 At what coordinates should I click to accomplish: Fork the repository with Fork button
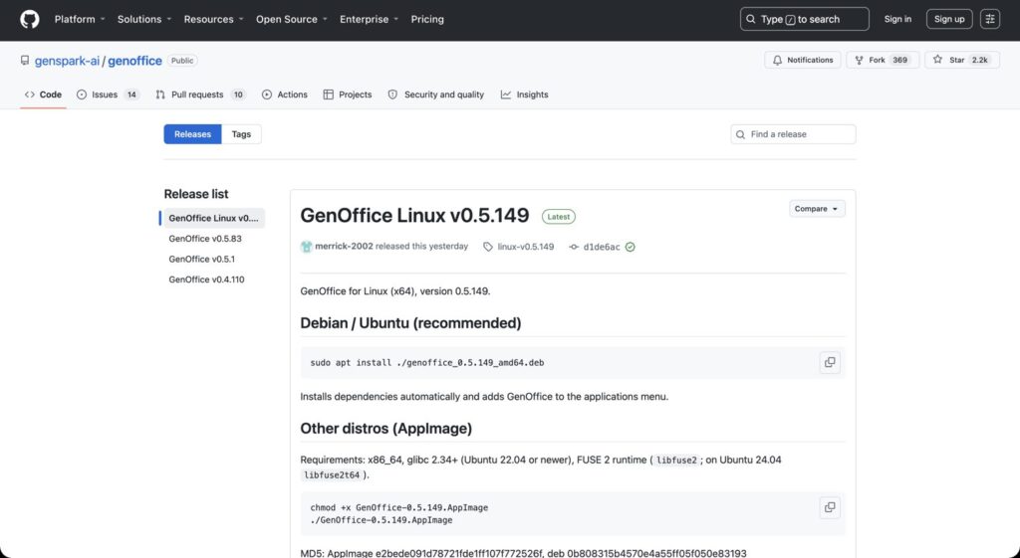(883, 60)
